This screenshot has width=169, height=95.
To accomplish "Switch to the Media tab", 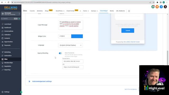I will [x=112, y=11].
